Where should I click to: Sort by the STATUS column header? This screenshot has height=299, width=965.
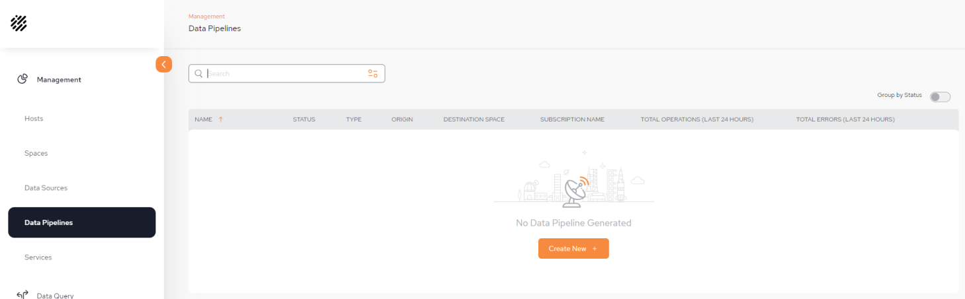(x=304, y=119)
